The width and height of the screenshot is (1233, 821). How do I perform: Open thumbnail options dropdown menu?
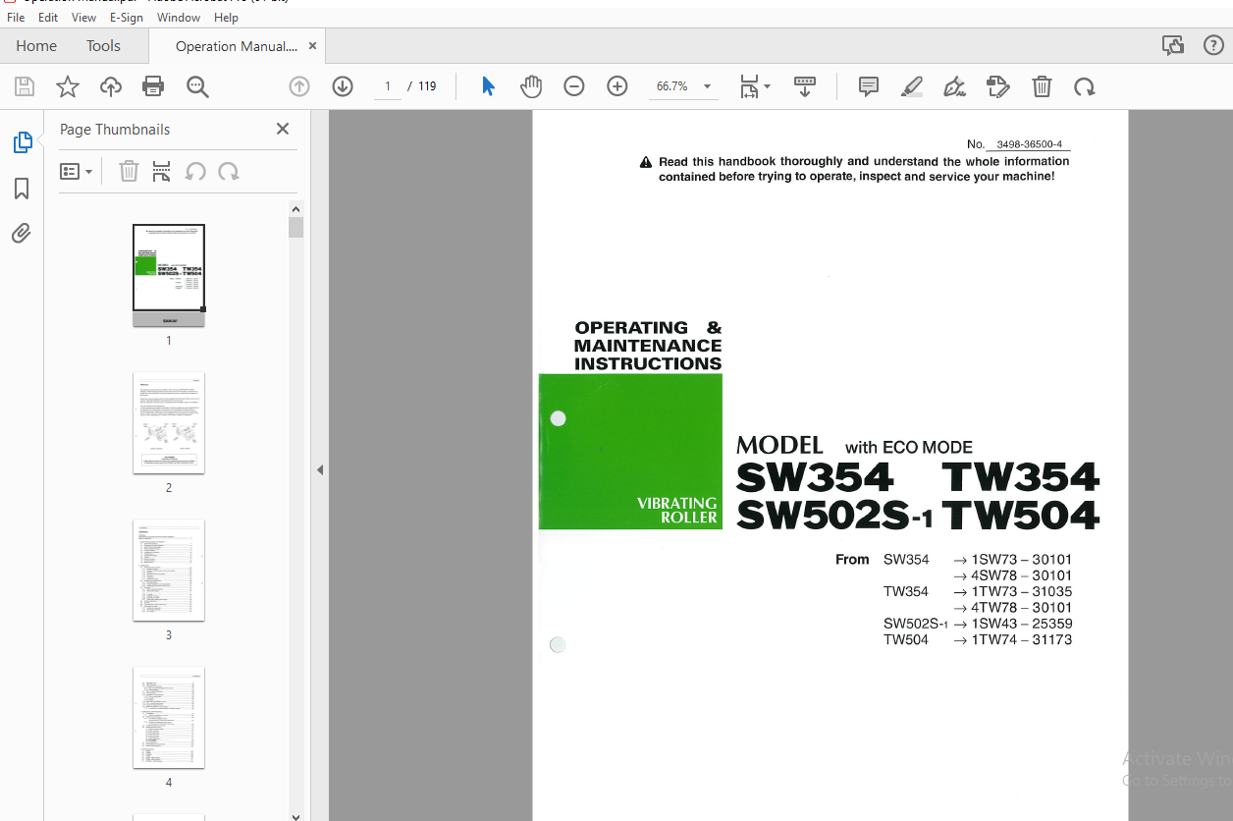tap(76, 172)
